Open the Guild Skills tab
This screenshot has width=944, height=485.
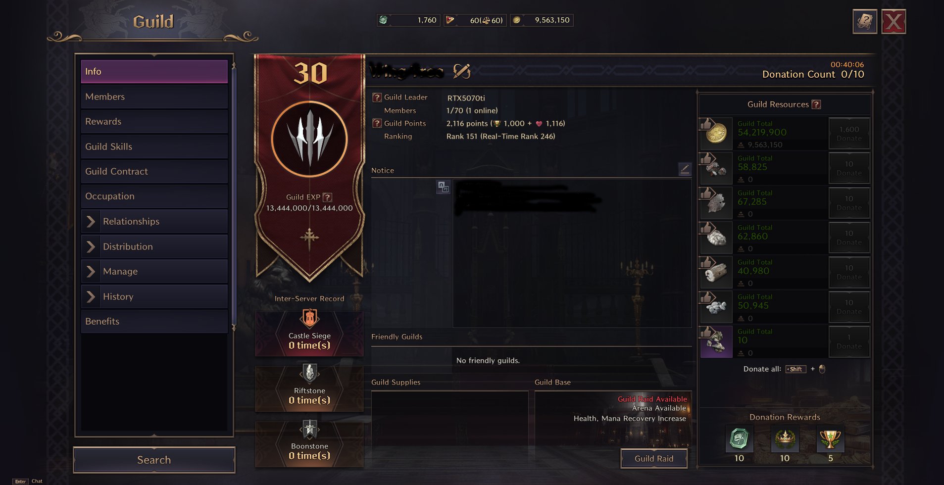(x=154, y=146)
